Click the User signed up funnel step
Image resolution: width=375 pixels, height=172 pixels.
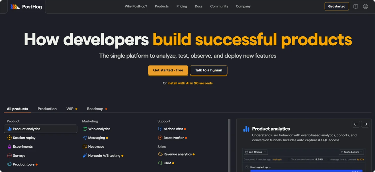(259, 167)
